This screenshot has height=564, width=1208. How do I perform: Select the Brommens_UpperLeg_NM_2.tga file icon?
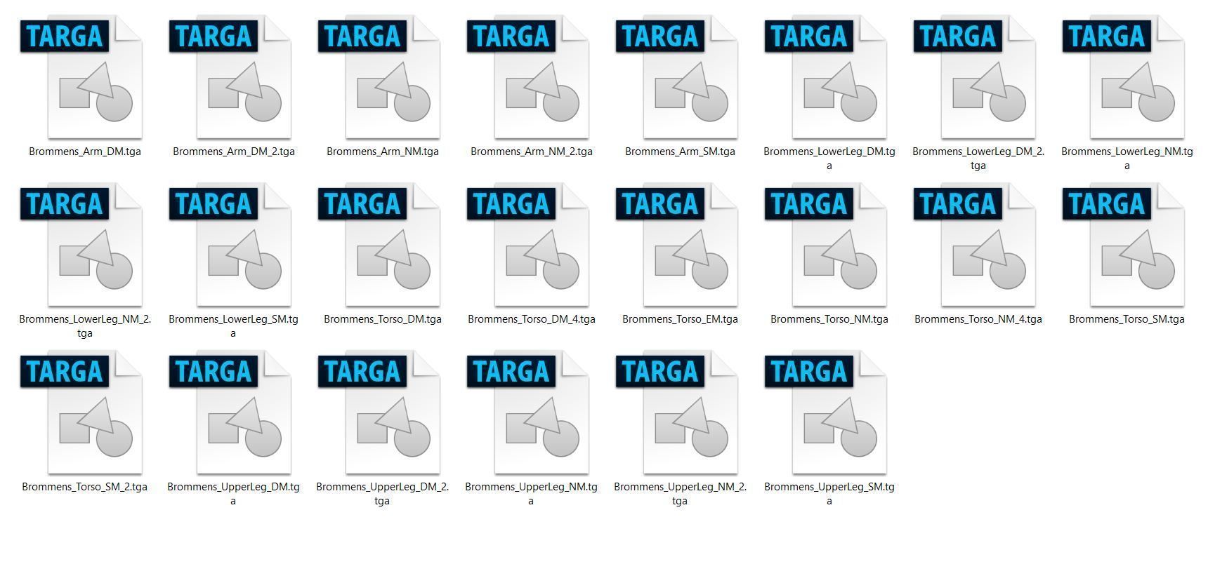tap(677, 412)
